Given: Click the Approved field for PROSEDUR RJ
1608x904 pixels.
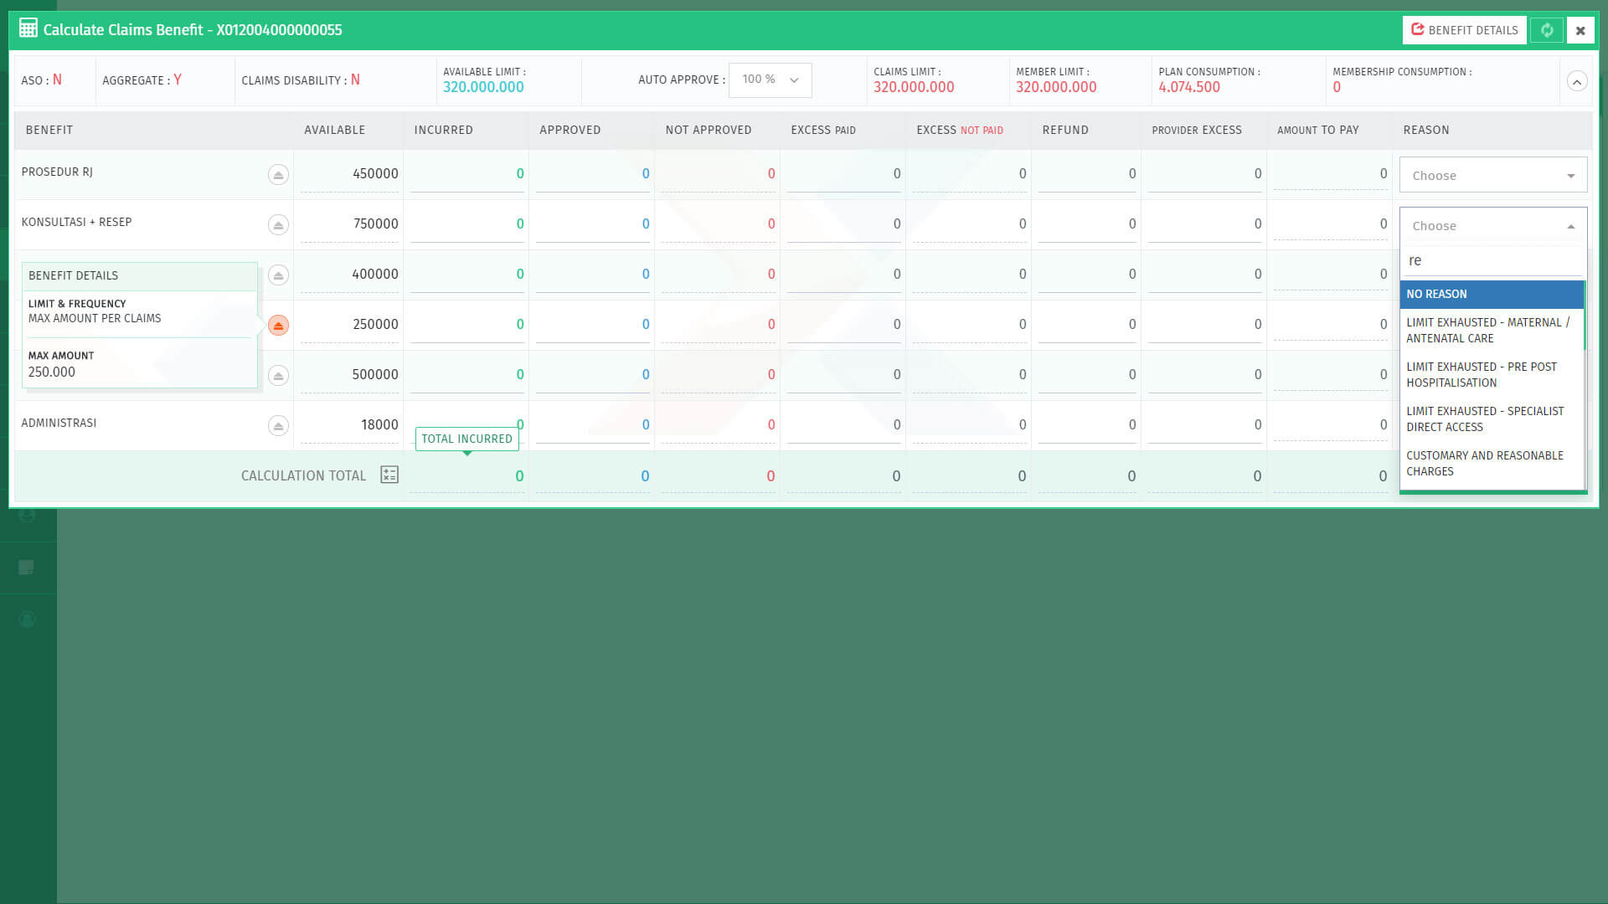Looking at the screenshot, I should [593, 174].
